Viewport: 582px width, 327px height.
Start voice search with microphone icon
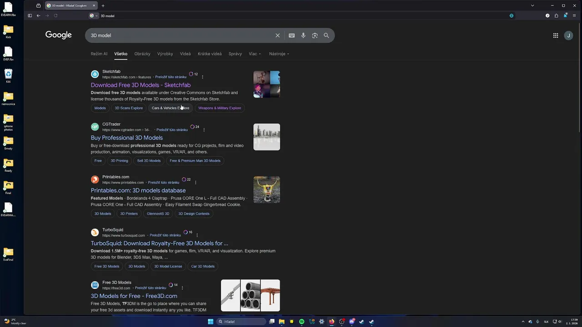tap(303, 35)
